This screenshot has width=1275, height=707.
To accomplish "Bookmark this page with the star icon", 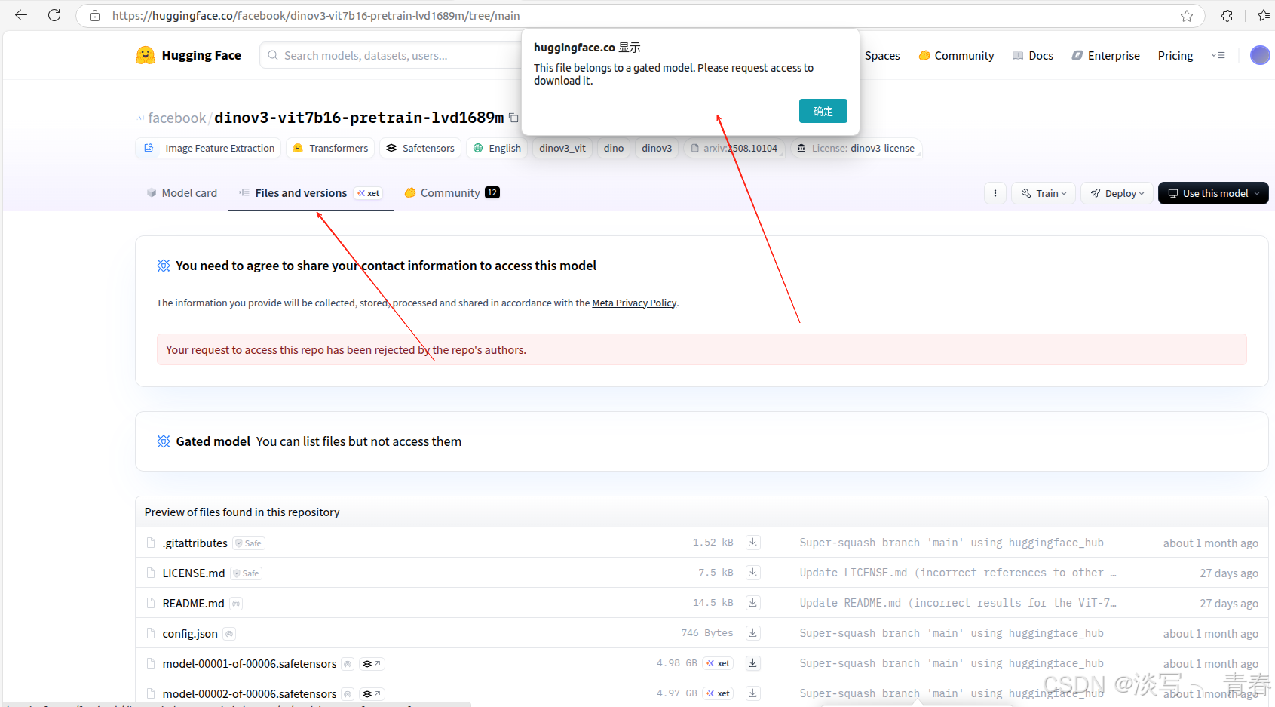I will coord(1187,16).
